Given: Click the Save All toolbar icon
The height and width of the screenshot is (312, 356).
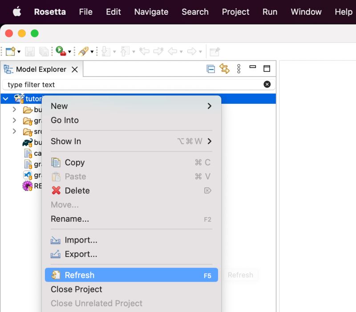Looking at the screenshot, I should 44,52.
